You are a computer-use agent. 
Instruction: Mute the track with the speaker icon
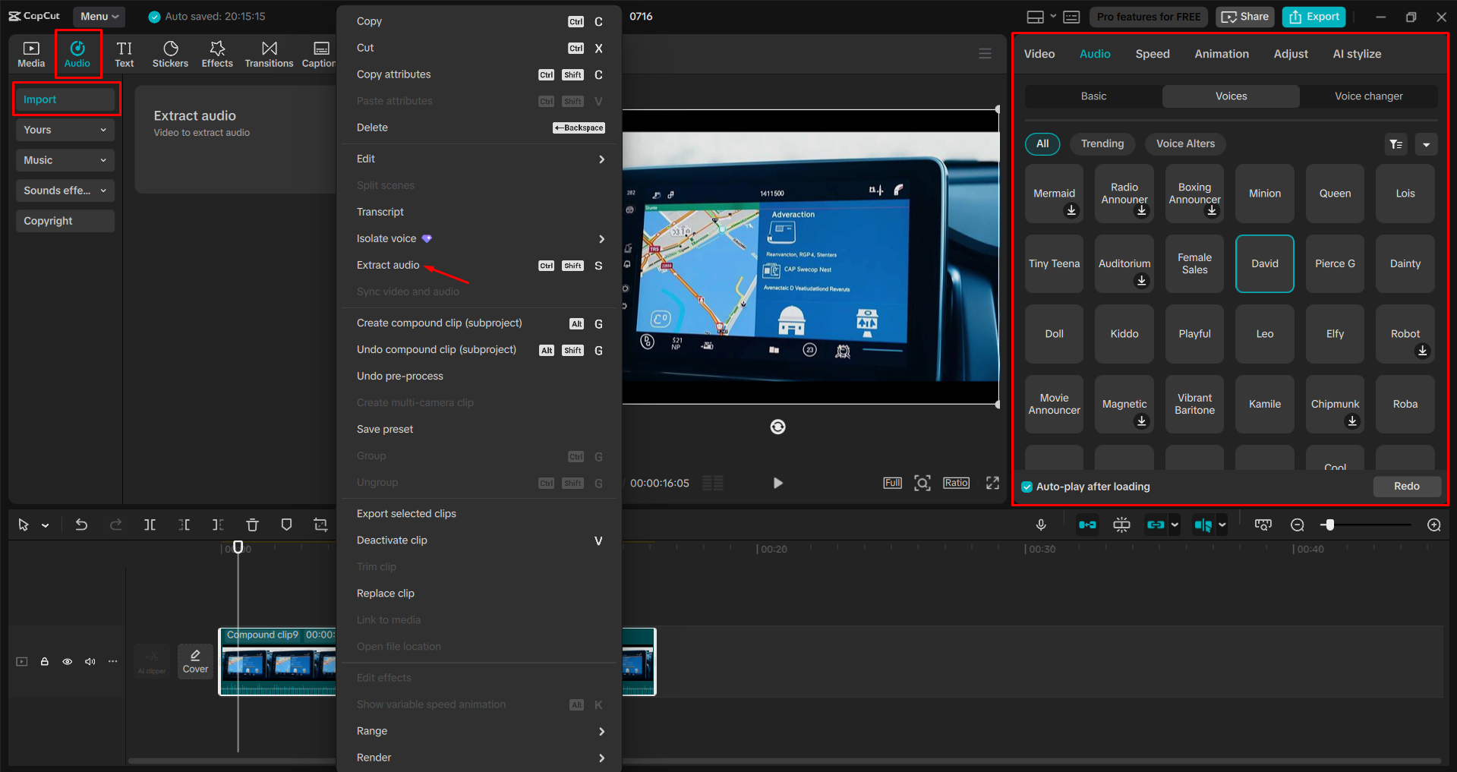(x=90, y=661)
